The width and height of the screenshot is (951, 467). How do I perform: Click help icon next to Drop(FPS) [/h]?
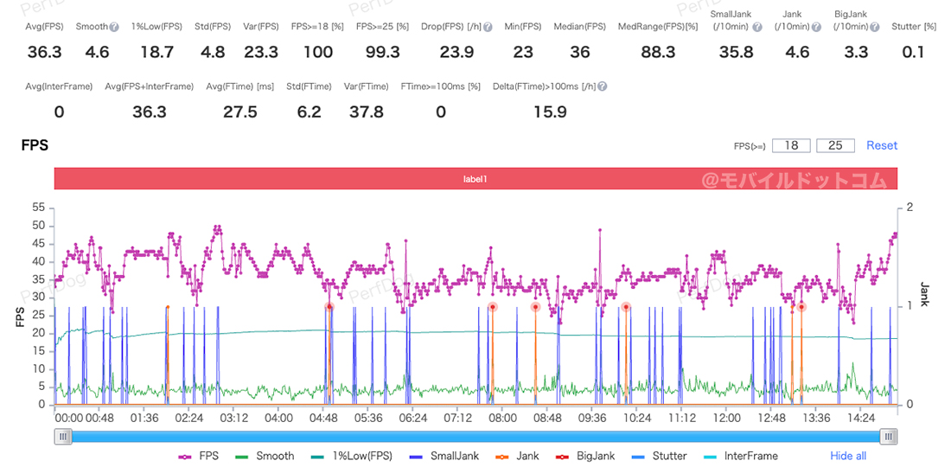click(488, 27)
